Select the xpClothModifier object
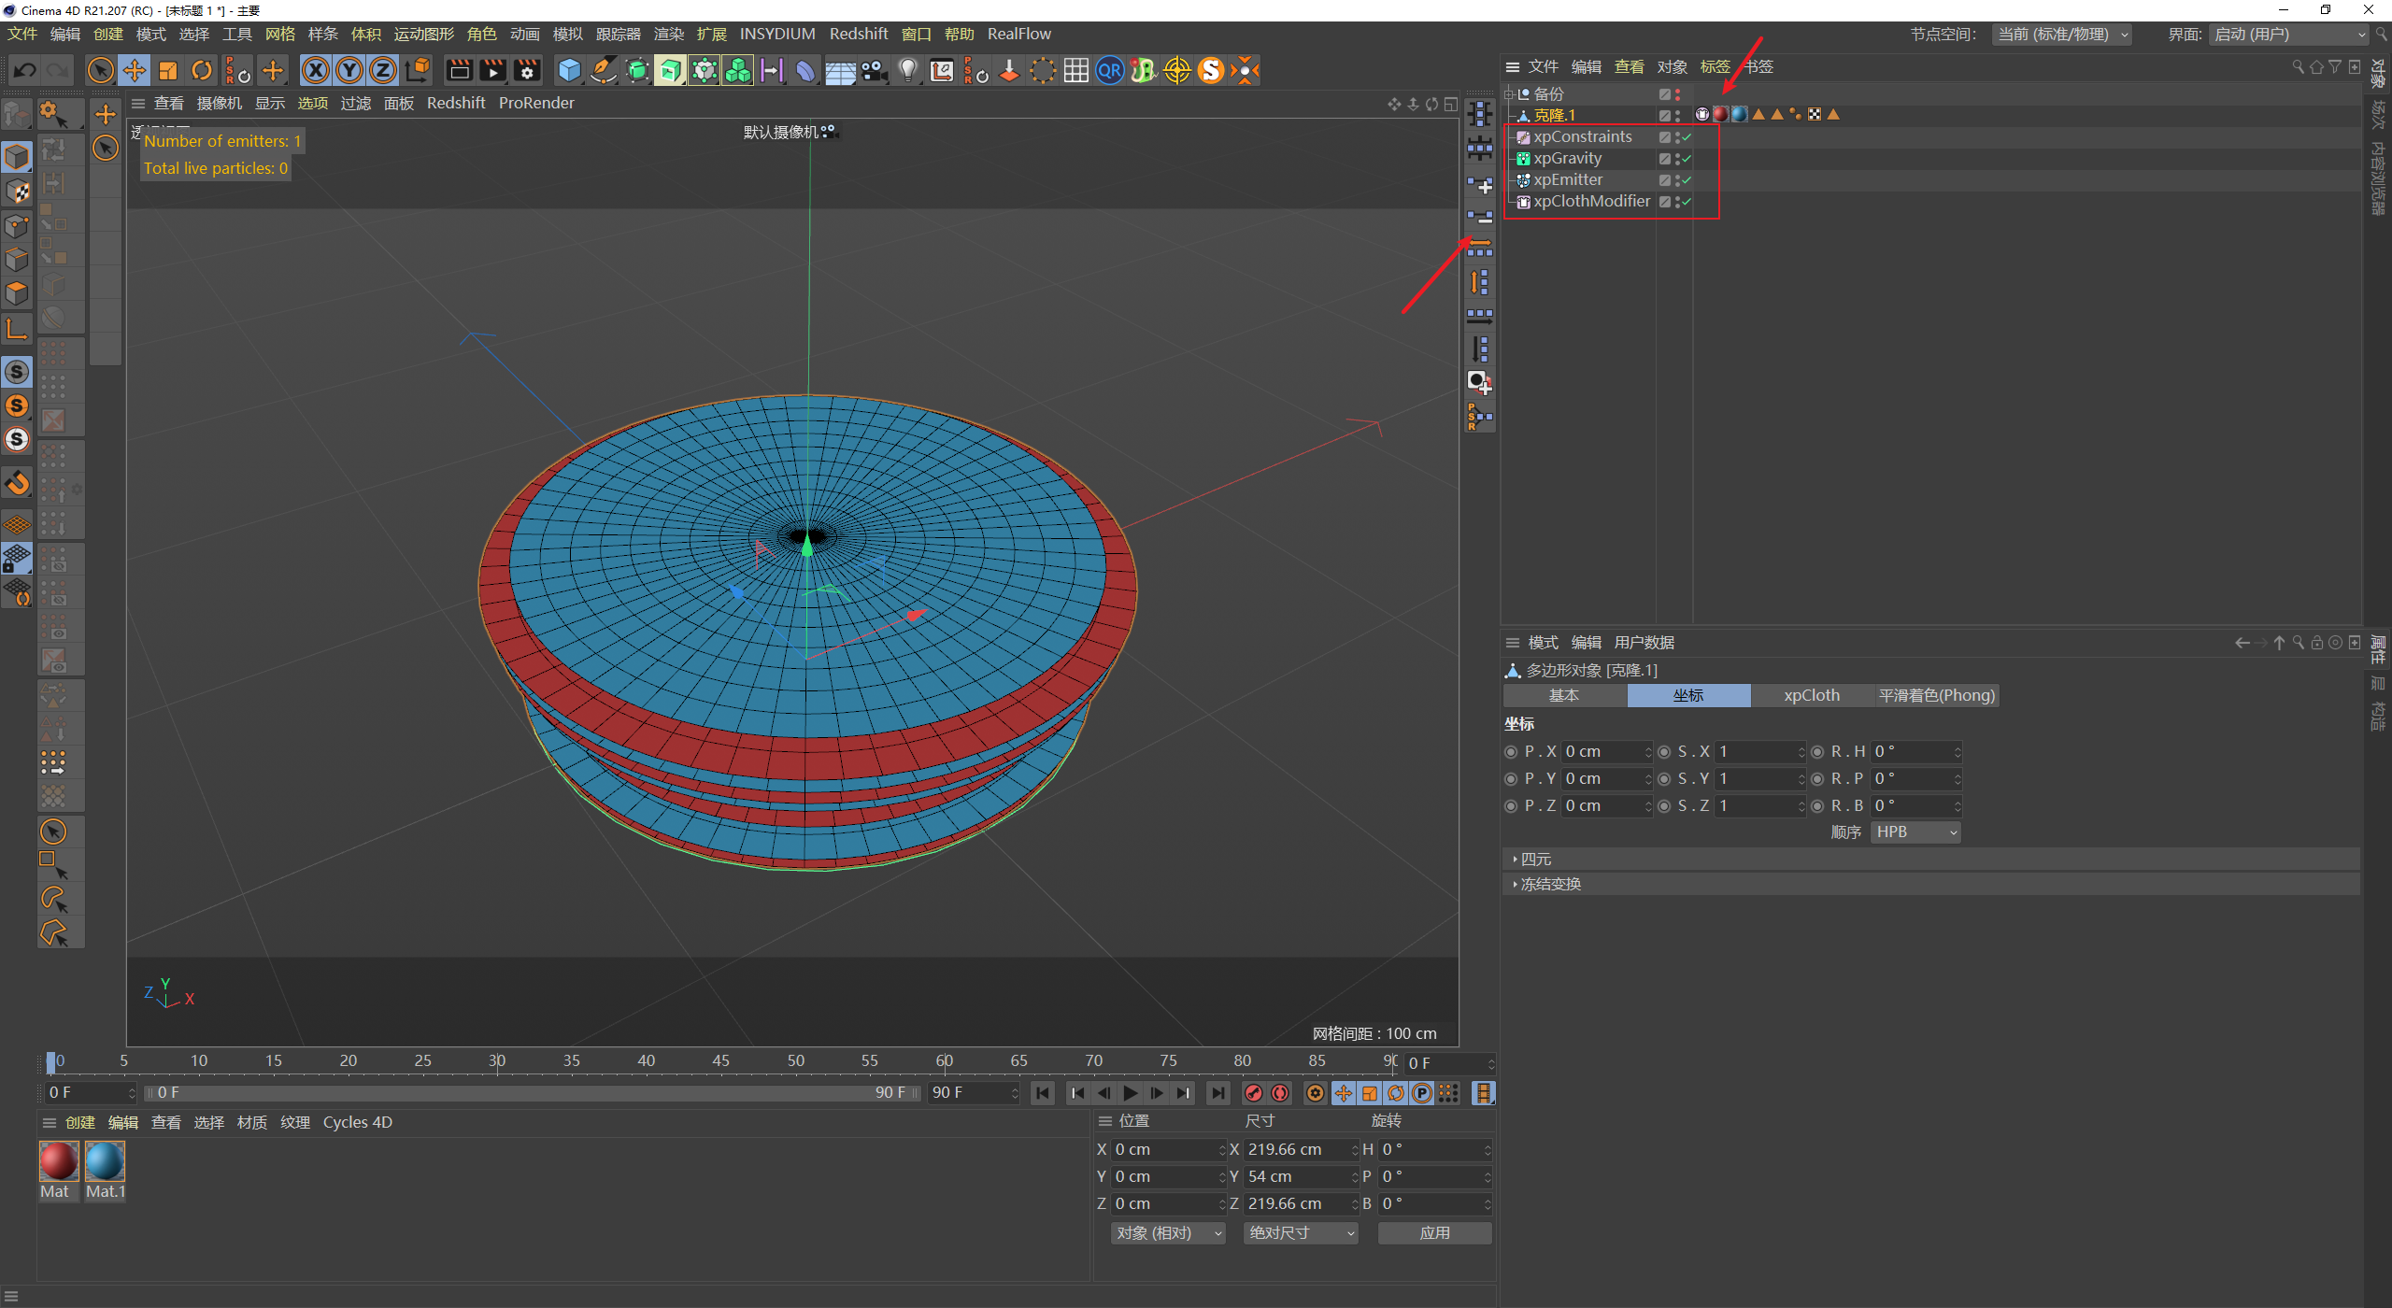 (1591, 202)
